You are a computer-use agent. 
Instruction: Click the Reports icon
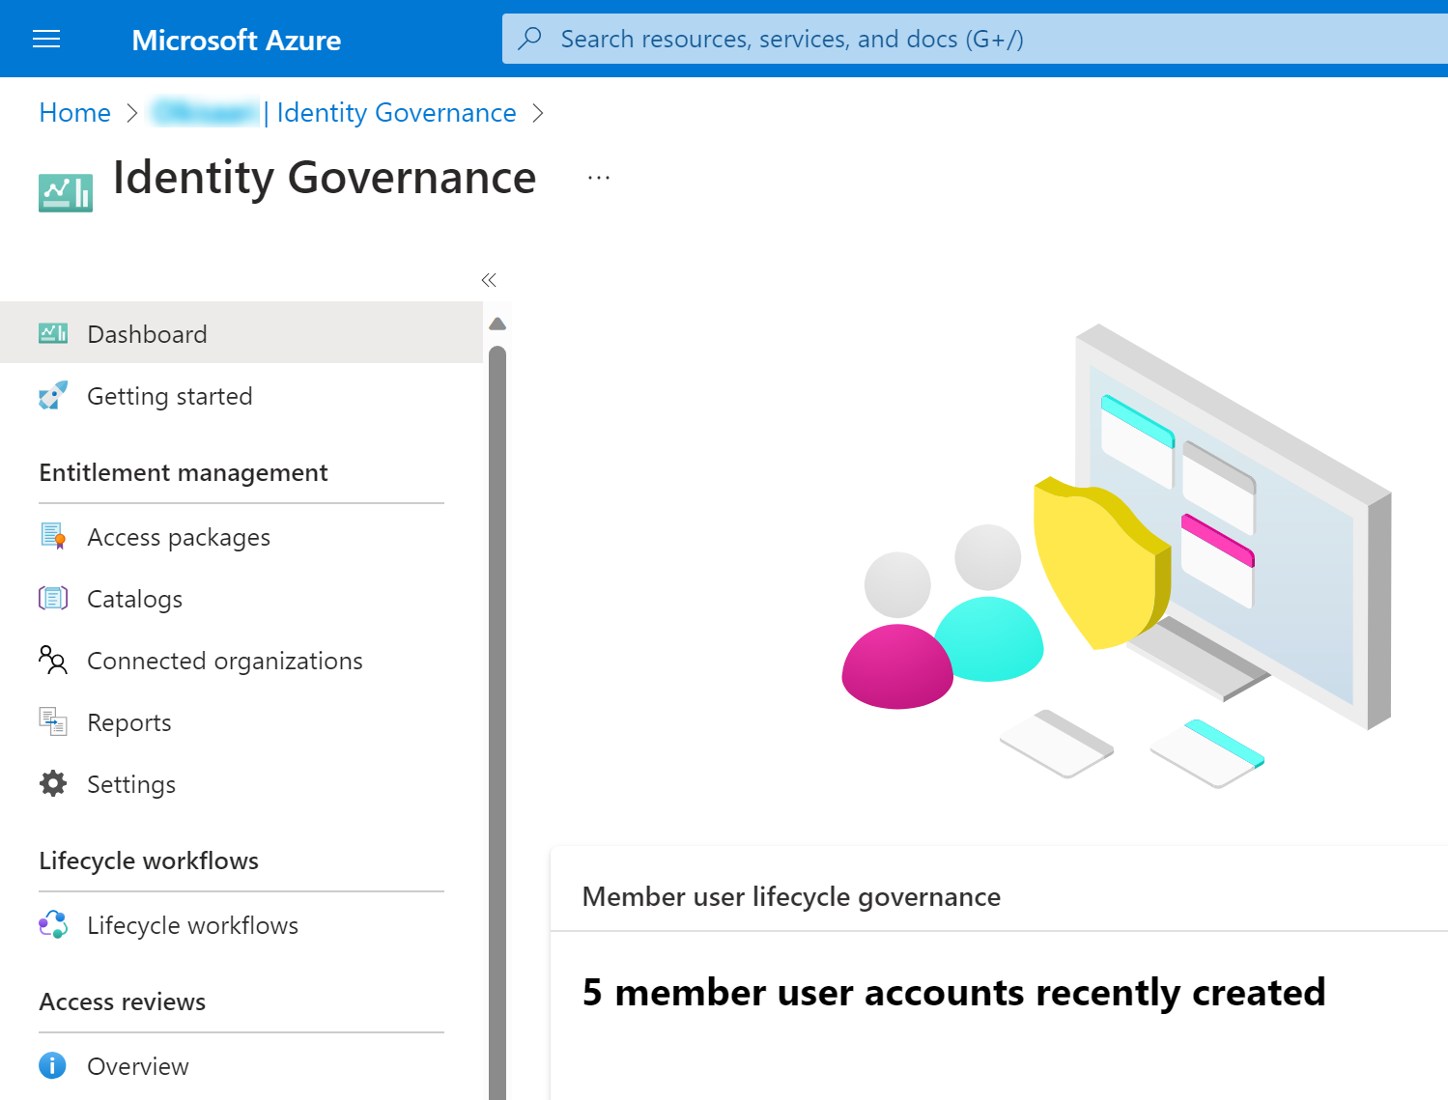(53, 721)
